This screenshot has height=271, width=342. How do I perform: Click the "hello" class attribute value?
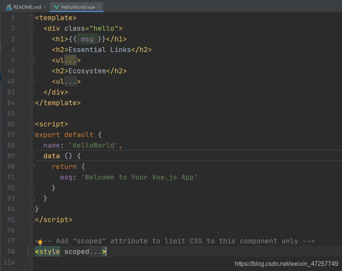[x=104, y=28]
